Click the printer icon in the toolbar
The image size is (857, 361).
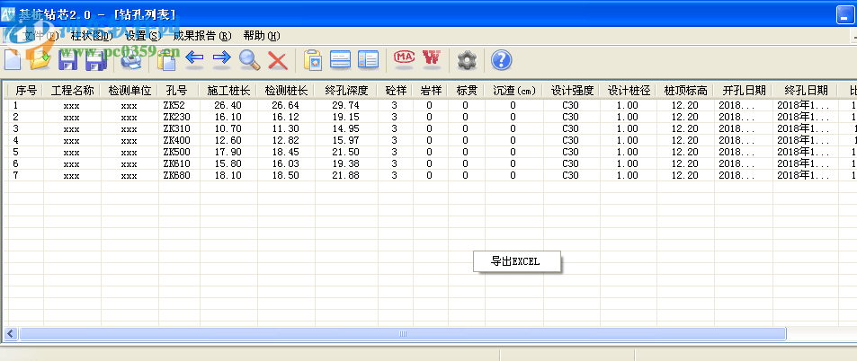point(130,59)
